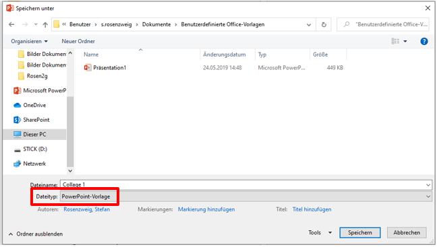Open the Dateityp PowerPoint-Vorlage combo box
Screen dimensions: 437x247
pos(245,197)
